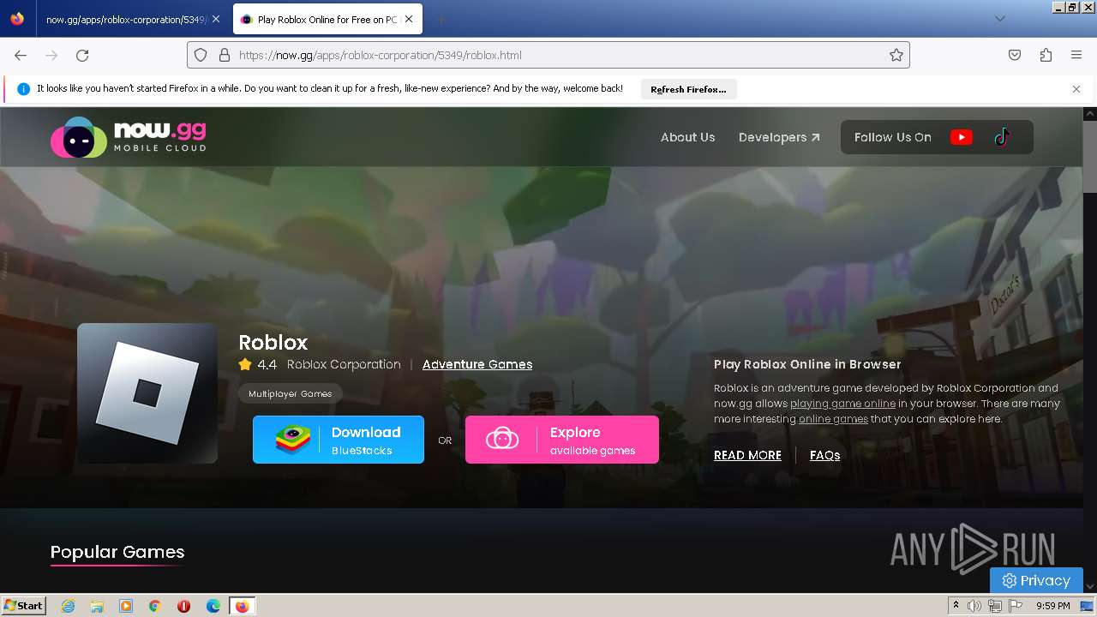Click the URL address bar
1097x617 pixels.
click(548, 55)
